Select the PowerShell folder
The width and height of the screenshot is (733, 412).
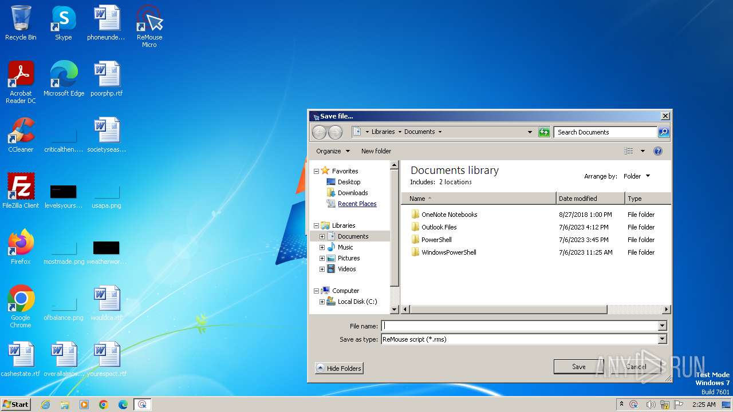[x=436, y=240]
